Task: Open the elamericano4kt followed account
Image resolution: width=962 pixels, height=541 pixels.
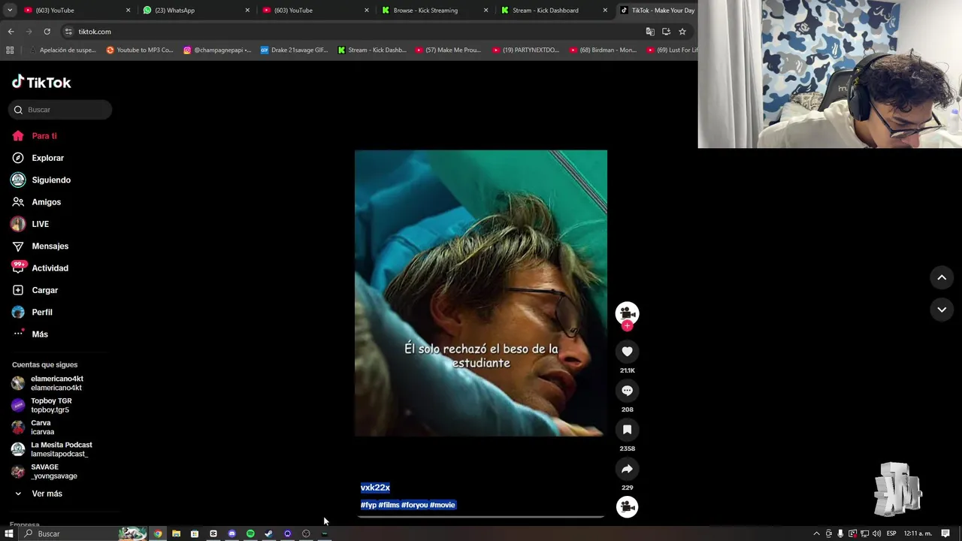Action: (x=56, y=383)
